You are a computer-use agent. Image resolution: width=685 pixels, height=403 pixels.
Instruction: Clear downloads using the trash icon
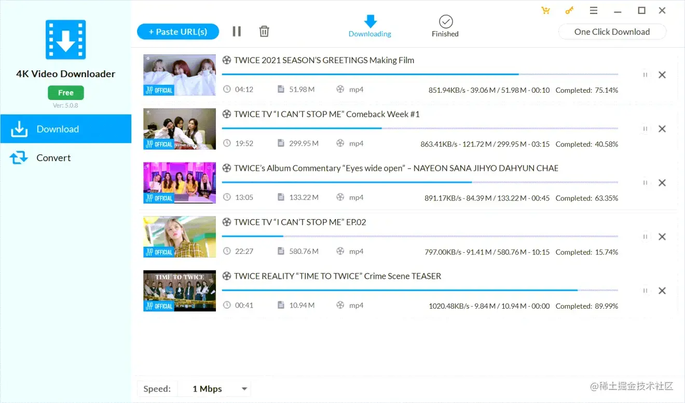pos(264,31)
